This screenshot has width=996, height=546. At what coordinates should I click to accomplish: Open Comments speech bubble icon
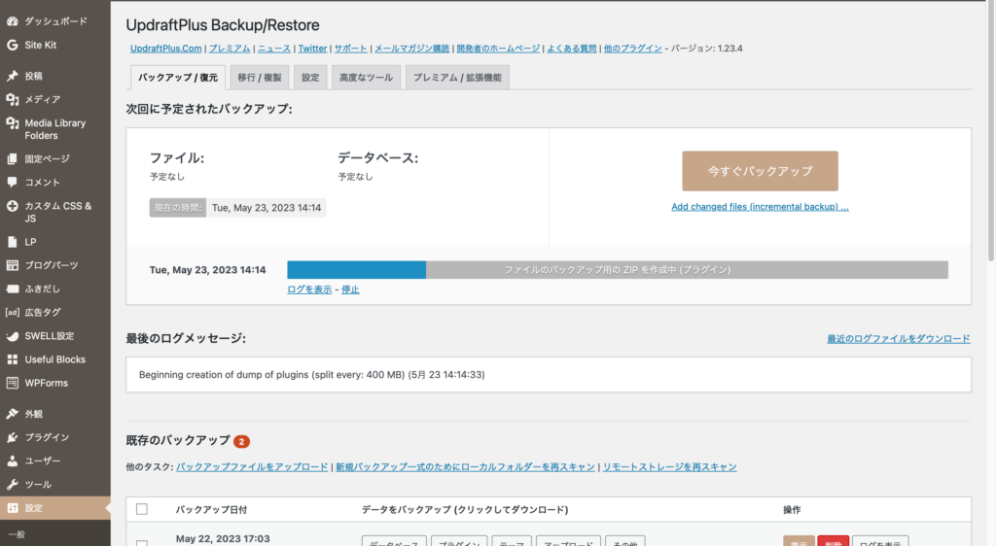coord(12,182)
